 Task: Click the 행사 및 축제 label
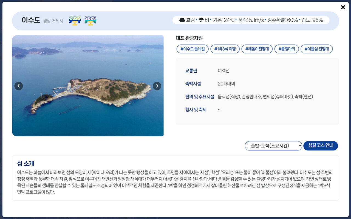pyautogui.click(x=196, y=110)
